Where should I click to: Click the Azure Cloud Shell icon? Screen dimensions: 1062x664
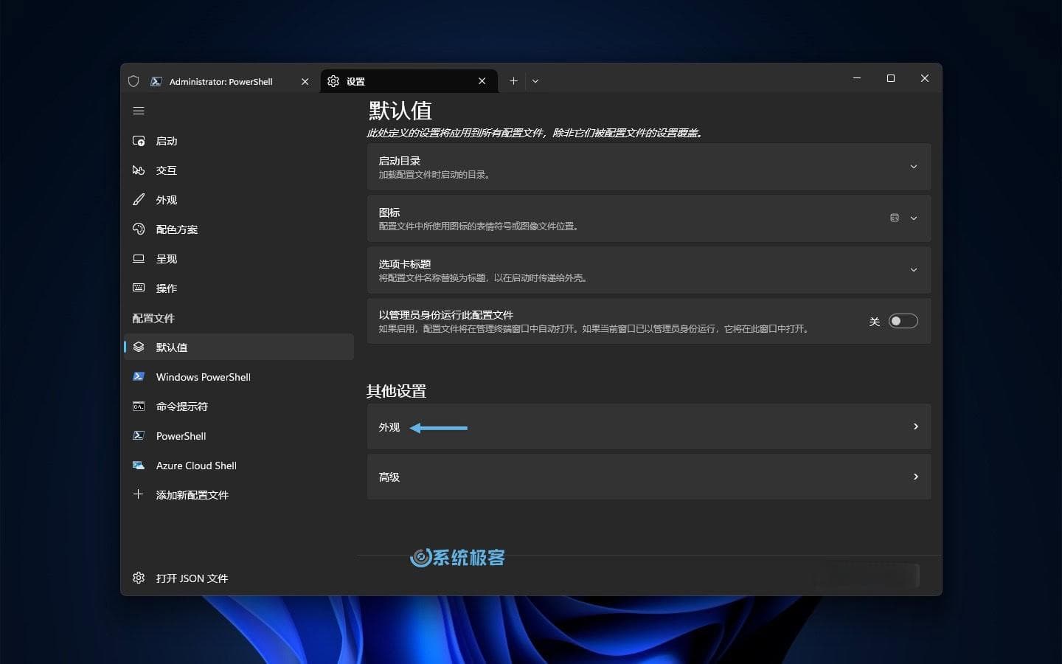coord(139,465)
